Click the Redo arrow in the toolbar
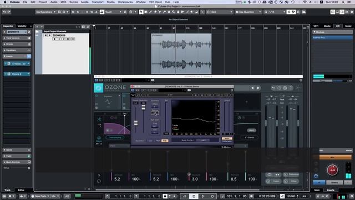The width and height of the screenshot is (355, 200). 9,12
